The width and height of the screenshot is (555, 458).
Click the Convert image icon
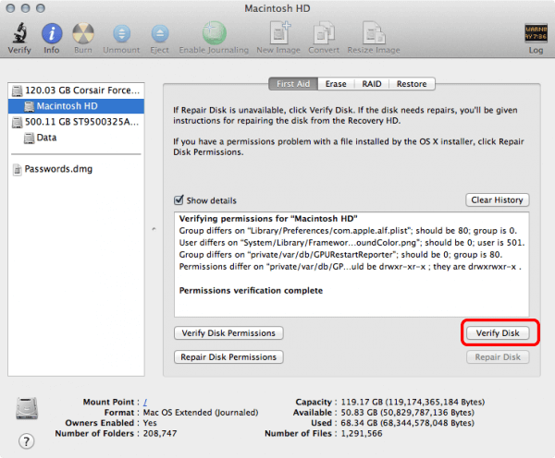click(324, 34)
